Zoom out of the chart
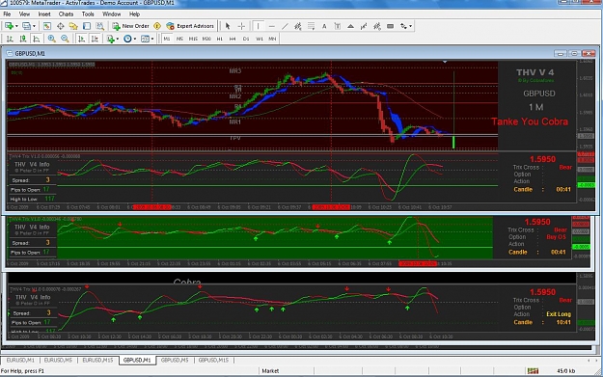The height and width of the screenshot is (377, 603). 65,39
